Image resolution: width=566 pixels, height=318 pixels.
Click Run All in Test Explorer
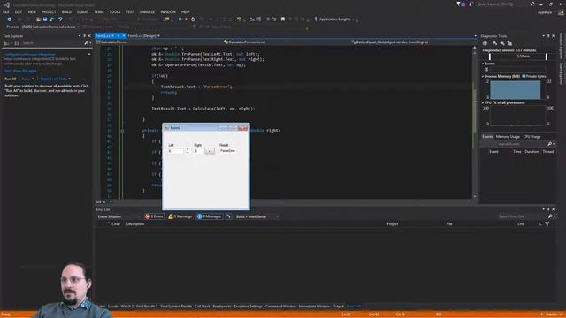click(11, 79)
